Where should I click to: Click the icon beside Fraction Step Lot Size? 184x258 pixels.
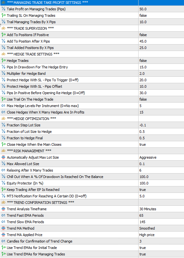point(3,125)
